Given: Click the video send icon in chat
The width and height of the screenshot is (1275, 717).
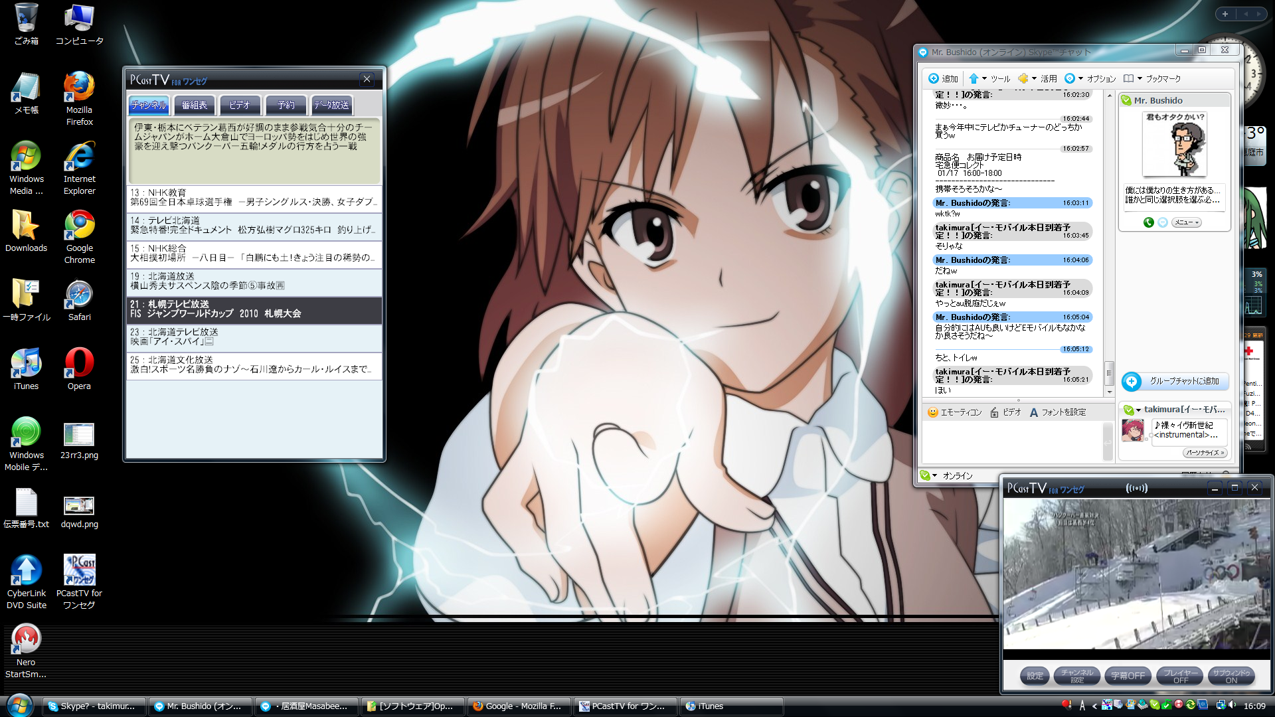Looking at the screenshot, I should tap(994, 412).
